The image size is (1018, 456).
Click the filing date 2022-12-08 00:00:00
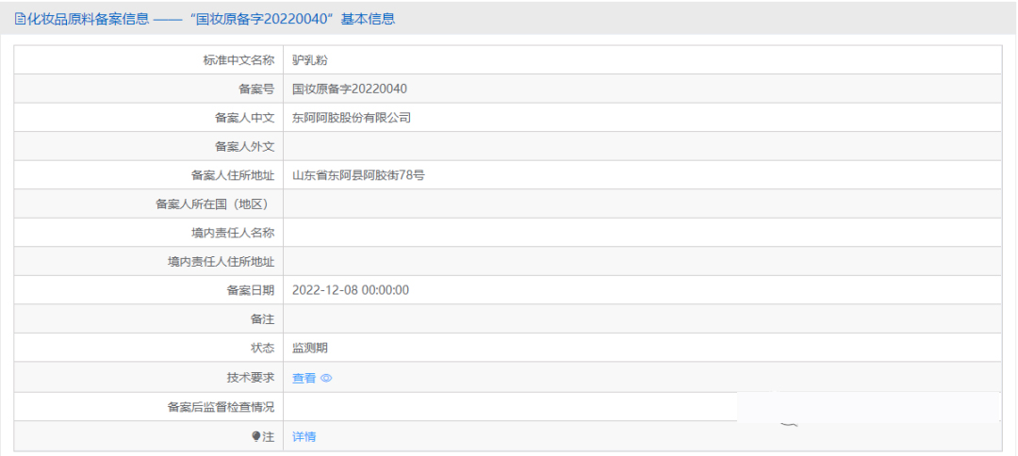[351, 290]
